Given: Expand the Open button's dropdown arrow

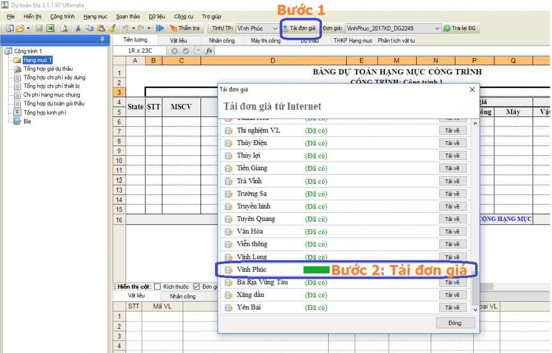Looking at the screenshot, I should click(x=27, y=28).
